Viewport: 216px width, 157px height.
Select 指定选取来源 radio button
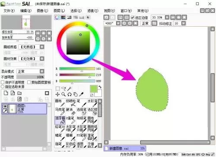point(3,86)
